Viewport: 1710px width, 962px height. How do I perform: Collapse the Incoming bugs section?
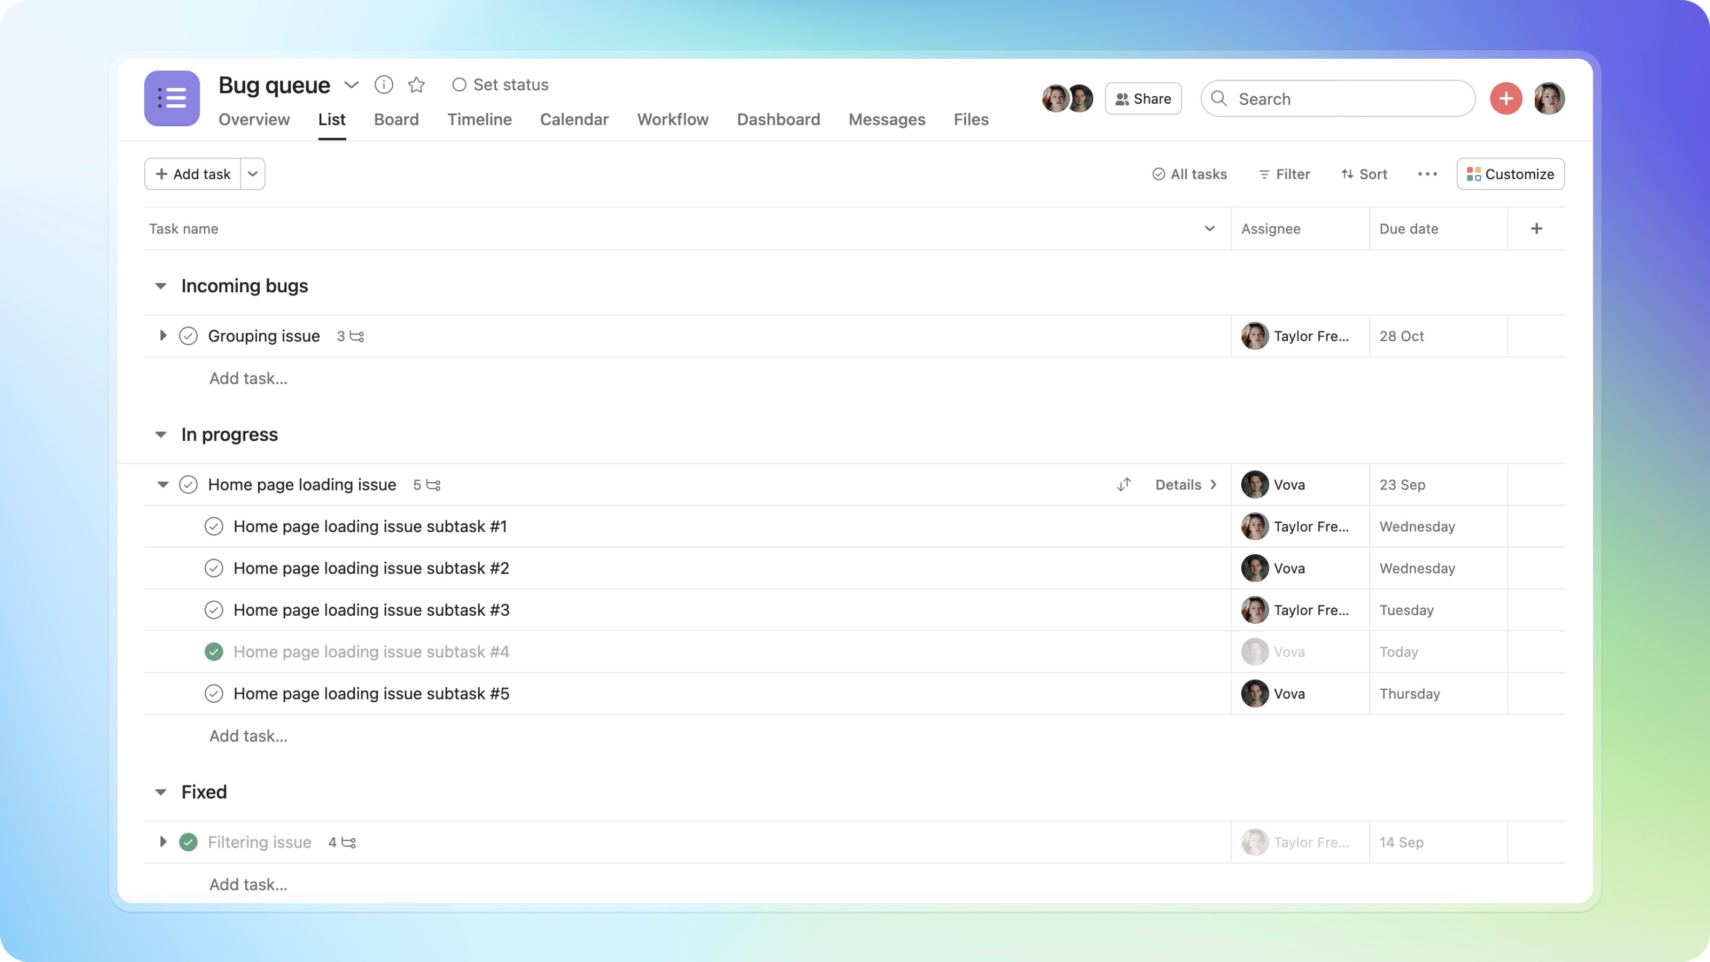(x=161, y=286)
